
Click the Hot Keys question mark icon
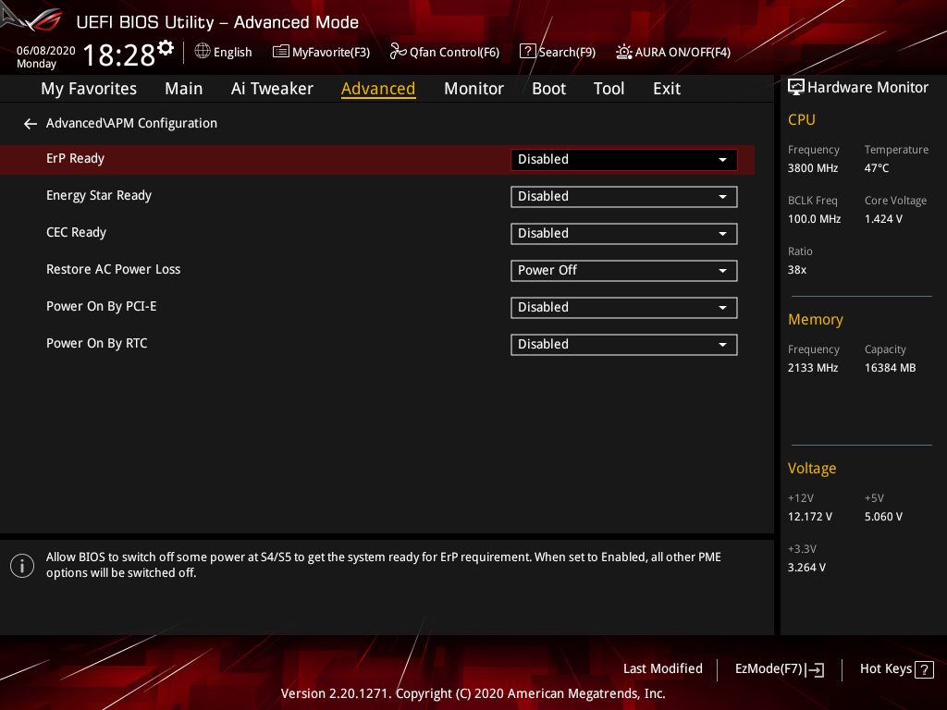pos(924,669)
